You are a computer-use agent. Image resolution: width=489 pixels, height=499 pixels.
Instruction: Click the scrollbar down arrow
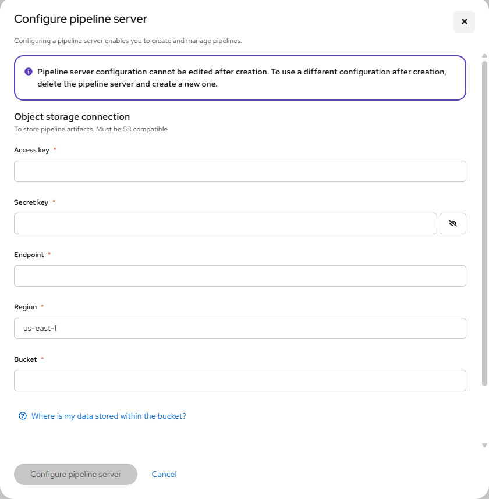point(484,445)
